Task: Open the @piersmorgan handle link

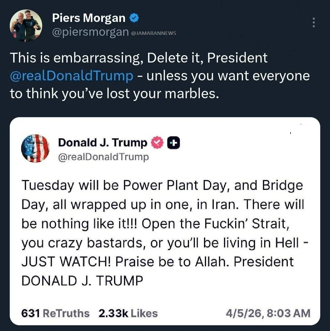Action: click(90, 32)
